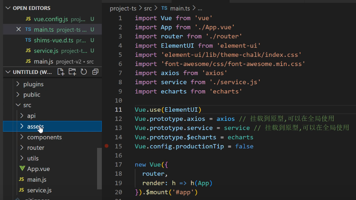Toggle the breakpoint on line 15
This screenshot has height=200, width=356.
point(107,146)
